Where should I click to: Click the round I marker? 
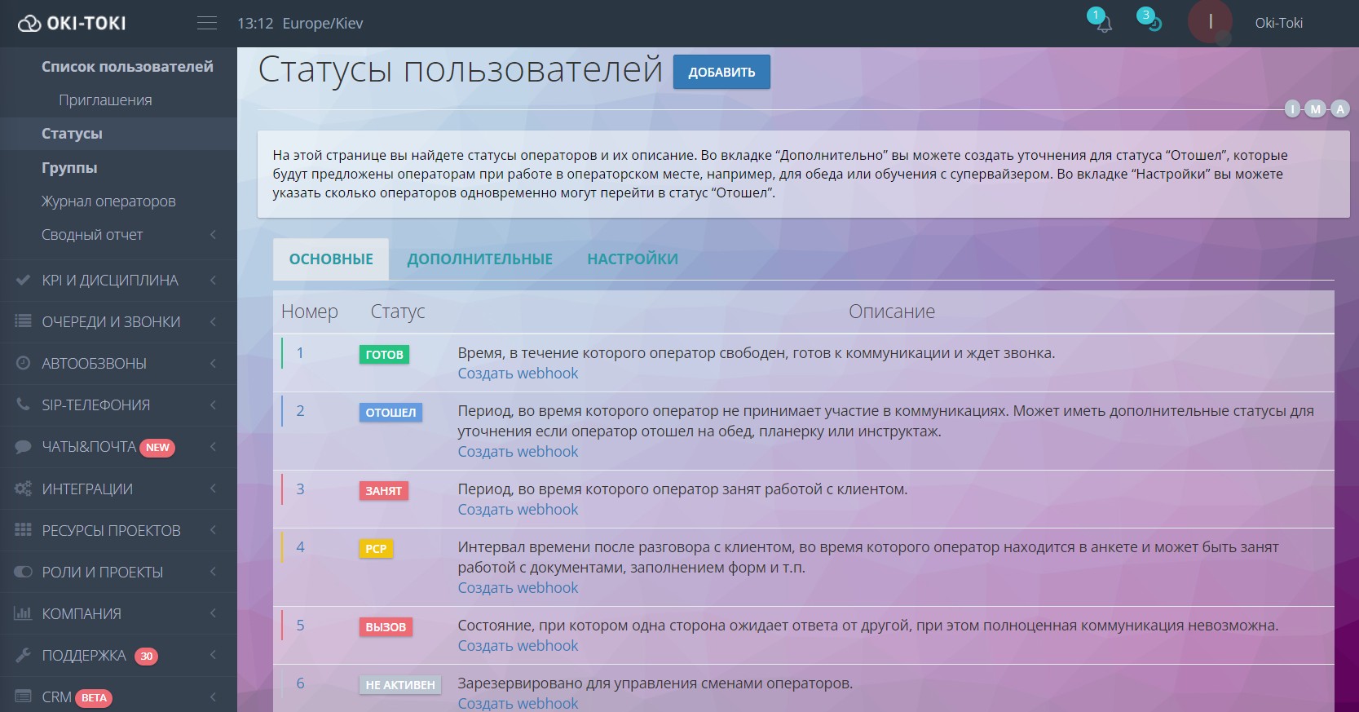[1293, 109]
